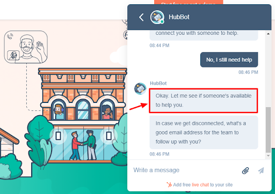This screenshot has width=275, height=194.
Task: Attach a file with the paperclip icon
Action: click(245, 170)
